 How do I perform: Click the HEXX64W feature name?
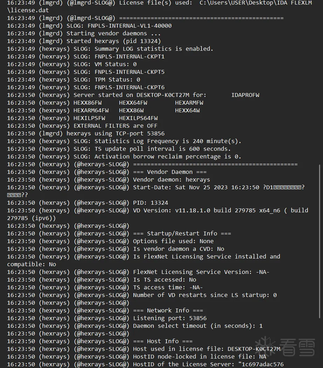point(187,111)
